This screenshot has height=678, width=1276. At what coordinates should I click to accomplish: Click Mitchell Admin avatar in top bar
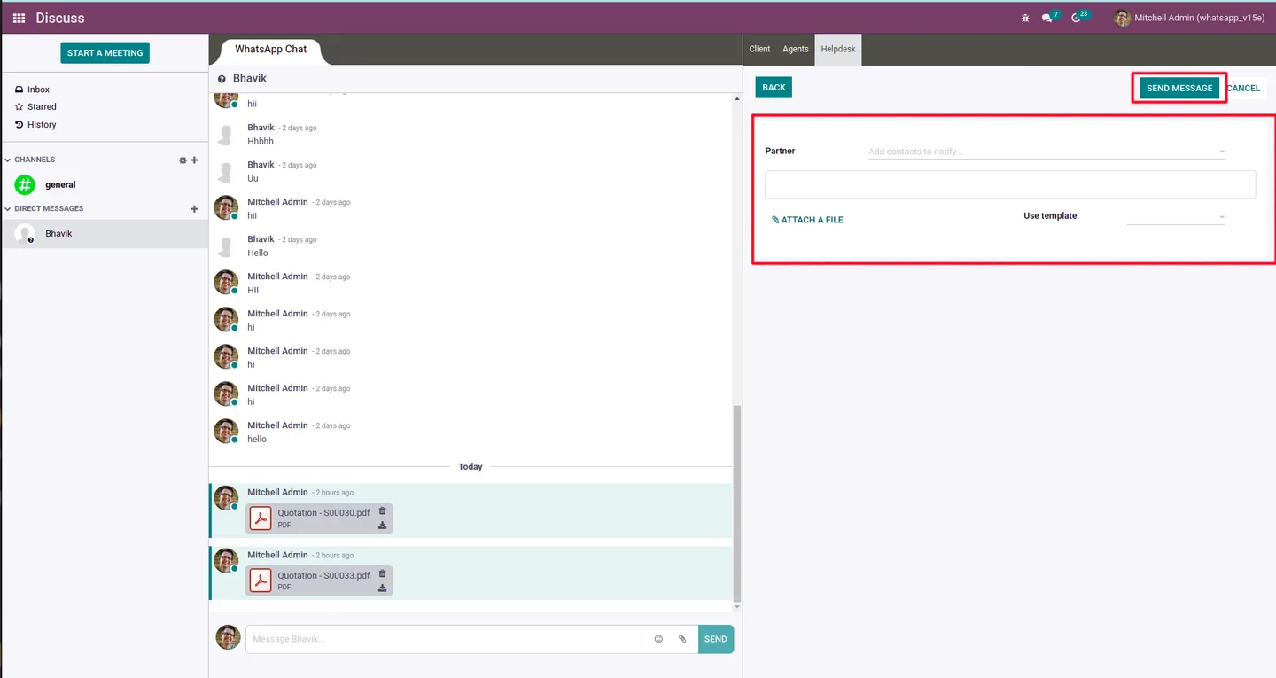(x=1122, y=18)
